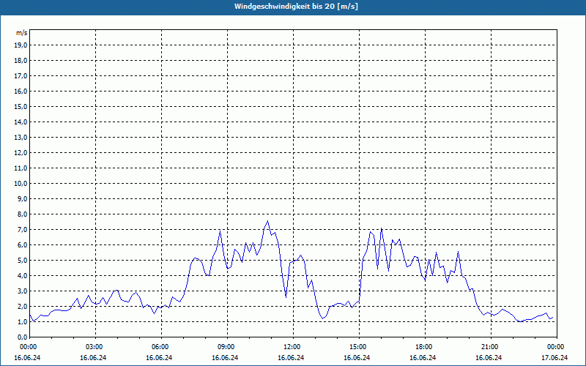The height and width of the screenshot is (366, 586).
Task: Click the wind speed peak near 11:00
Action: point(267,221)
